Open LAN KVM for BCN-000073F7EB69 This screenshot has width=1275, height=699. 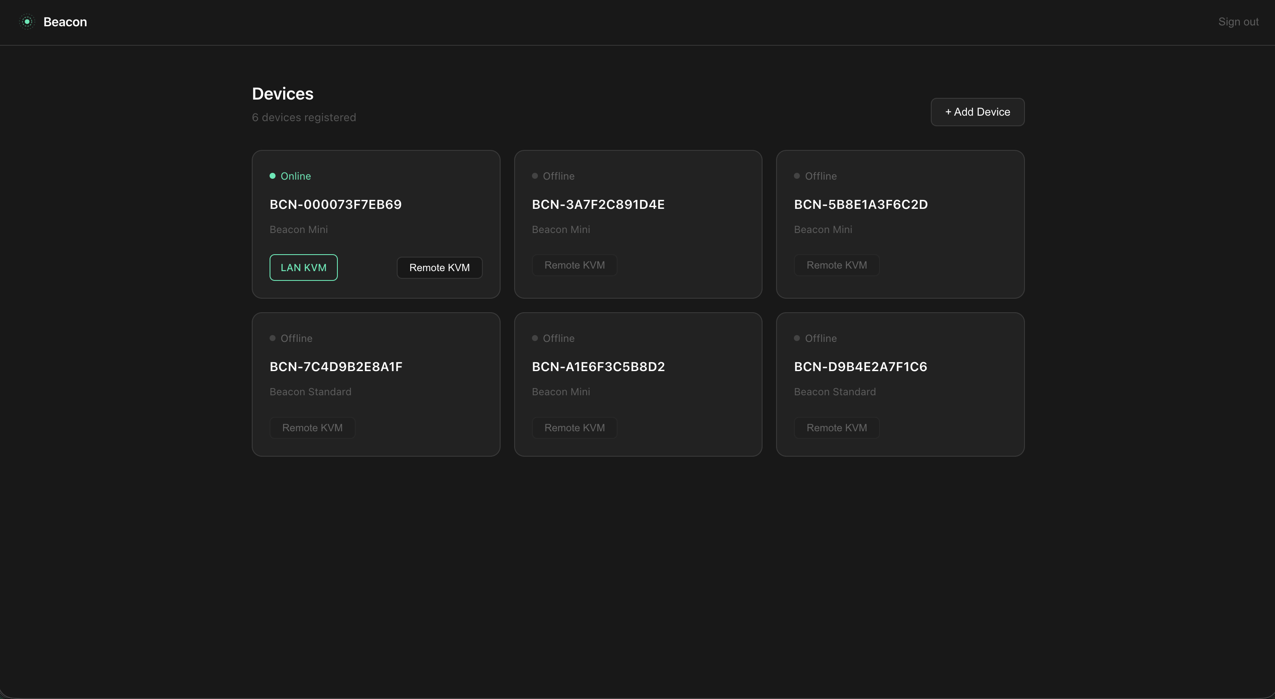tap(303, 268)
